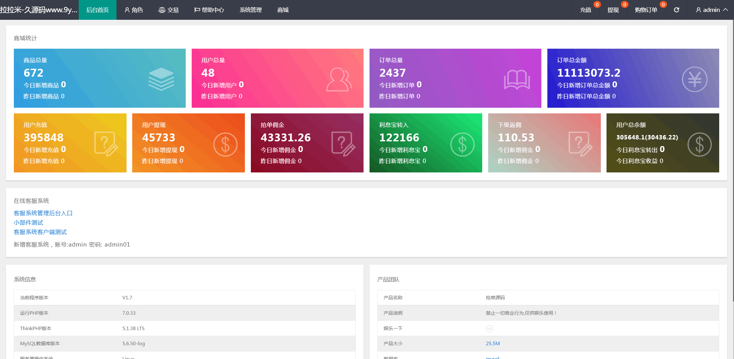Click the user silhouette icon on 用户总量 card
This screenshot has height=359, width=734.
click(338, 79)
